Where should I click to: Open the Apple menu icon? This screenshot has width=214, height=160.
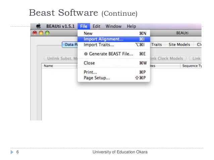click(39, 26)
